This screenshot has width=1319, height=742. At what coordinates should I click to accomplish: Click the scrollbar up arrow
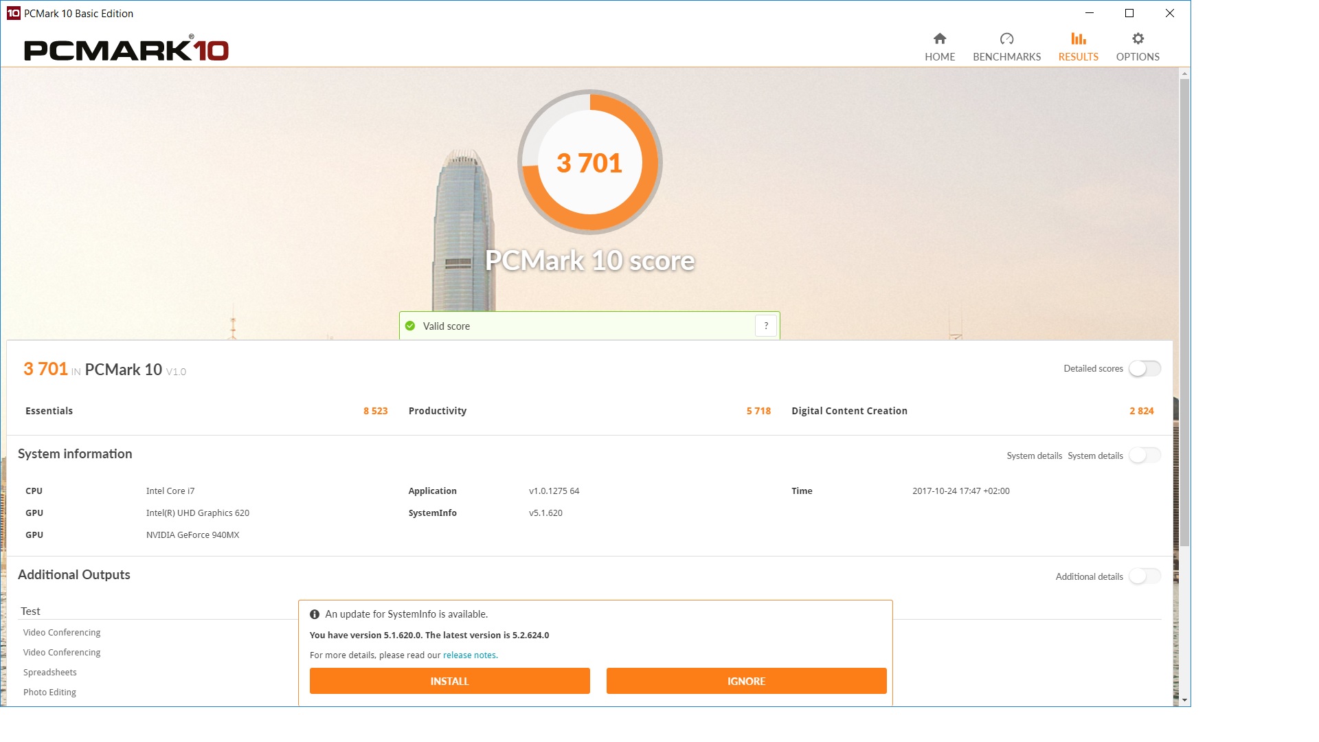[x=1184, y=73]
